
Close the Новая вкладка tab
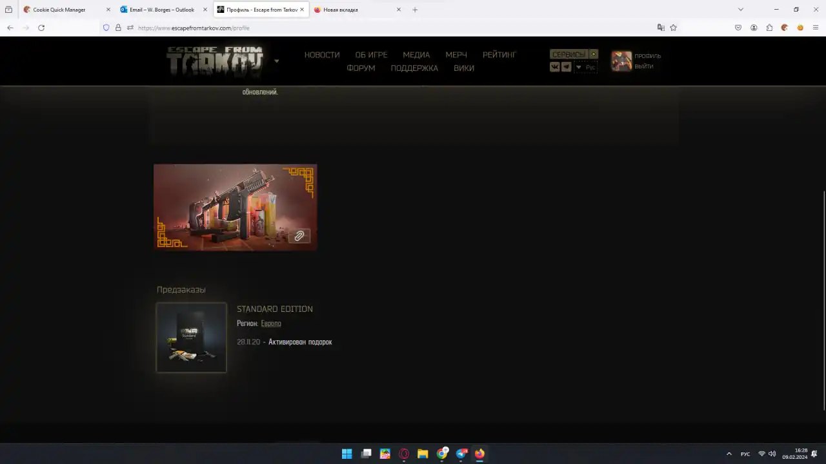coord(399,10)
